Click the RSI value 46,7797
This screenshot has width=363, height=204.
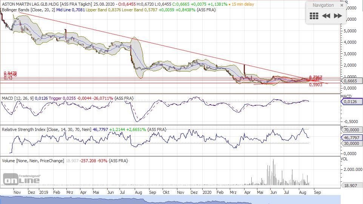[x=100, y=129]
